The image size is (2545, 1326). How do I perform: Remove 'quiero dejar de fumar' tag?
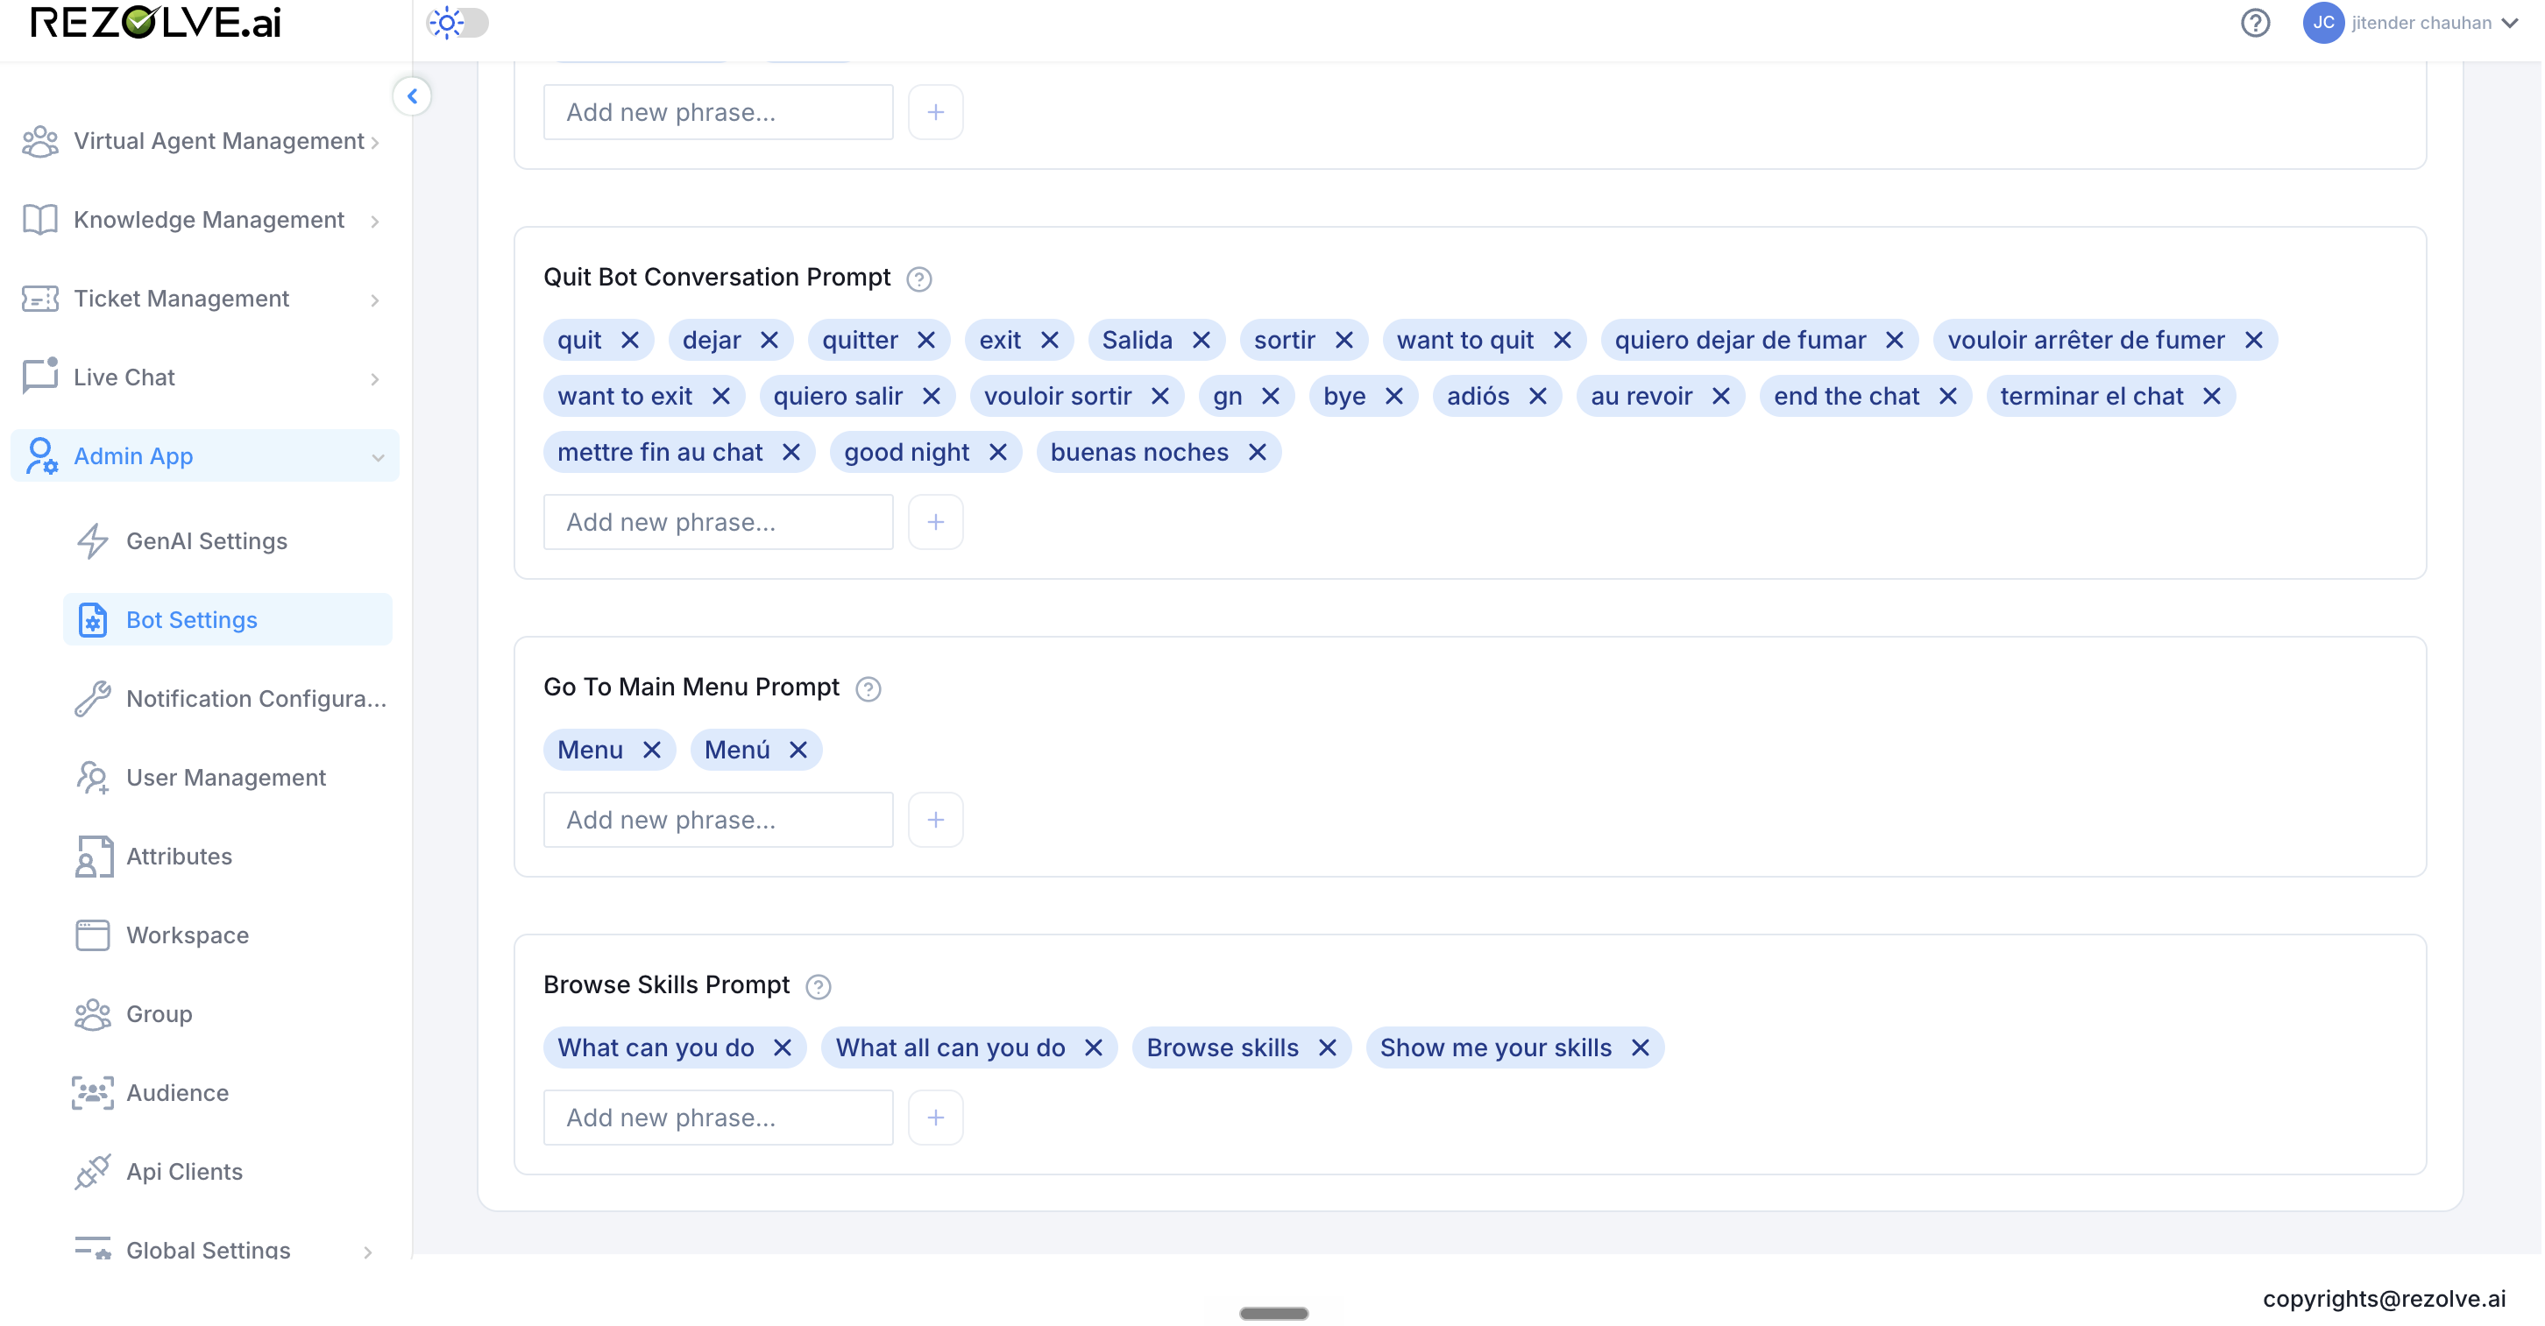(x=1894, y=341)
